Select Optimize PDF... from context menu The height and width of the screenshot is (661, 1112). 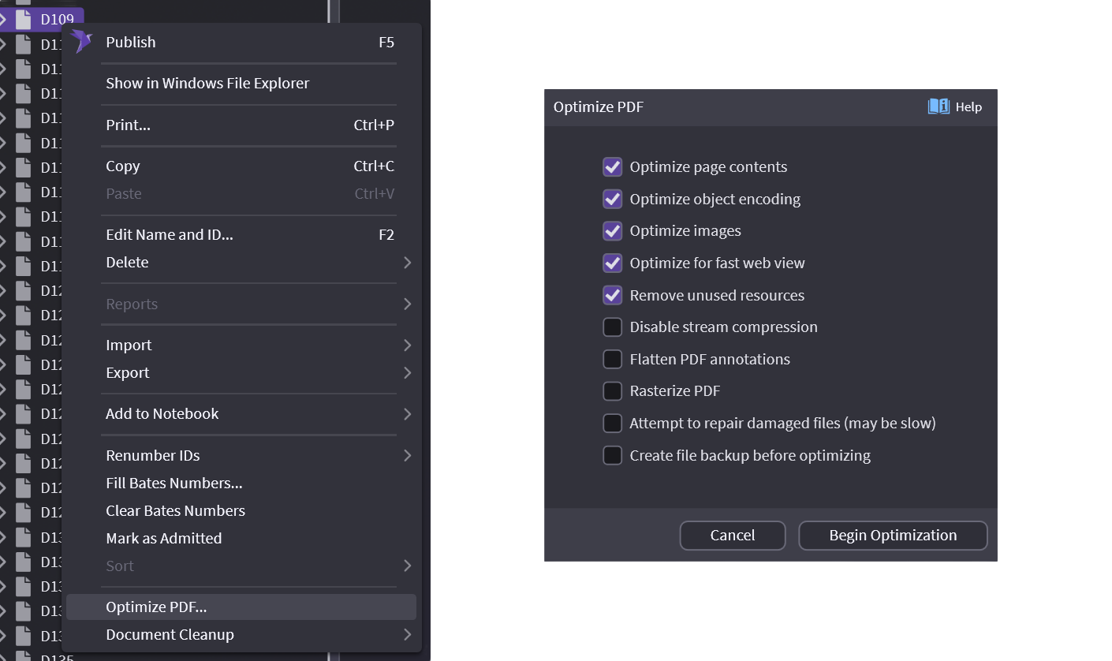tap(156, 607)
